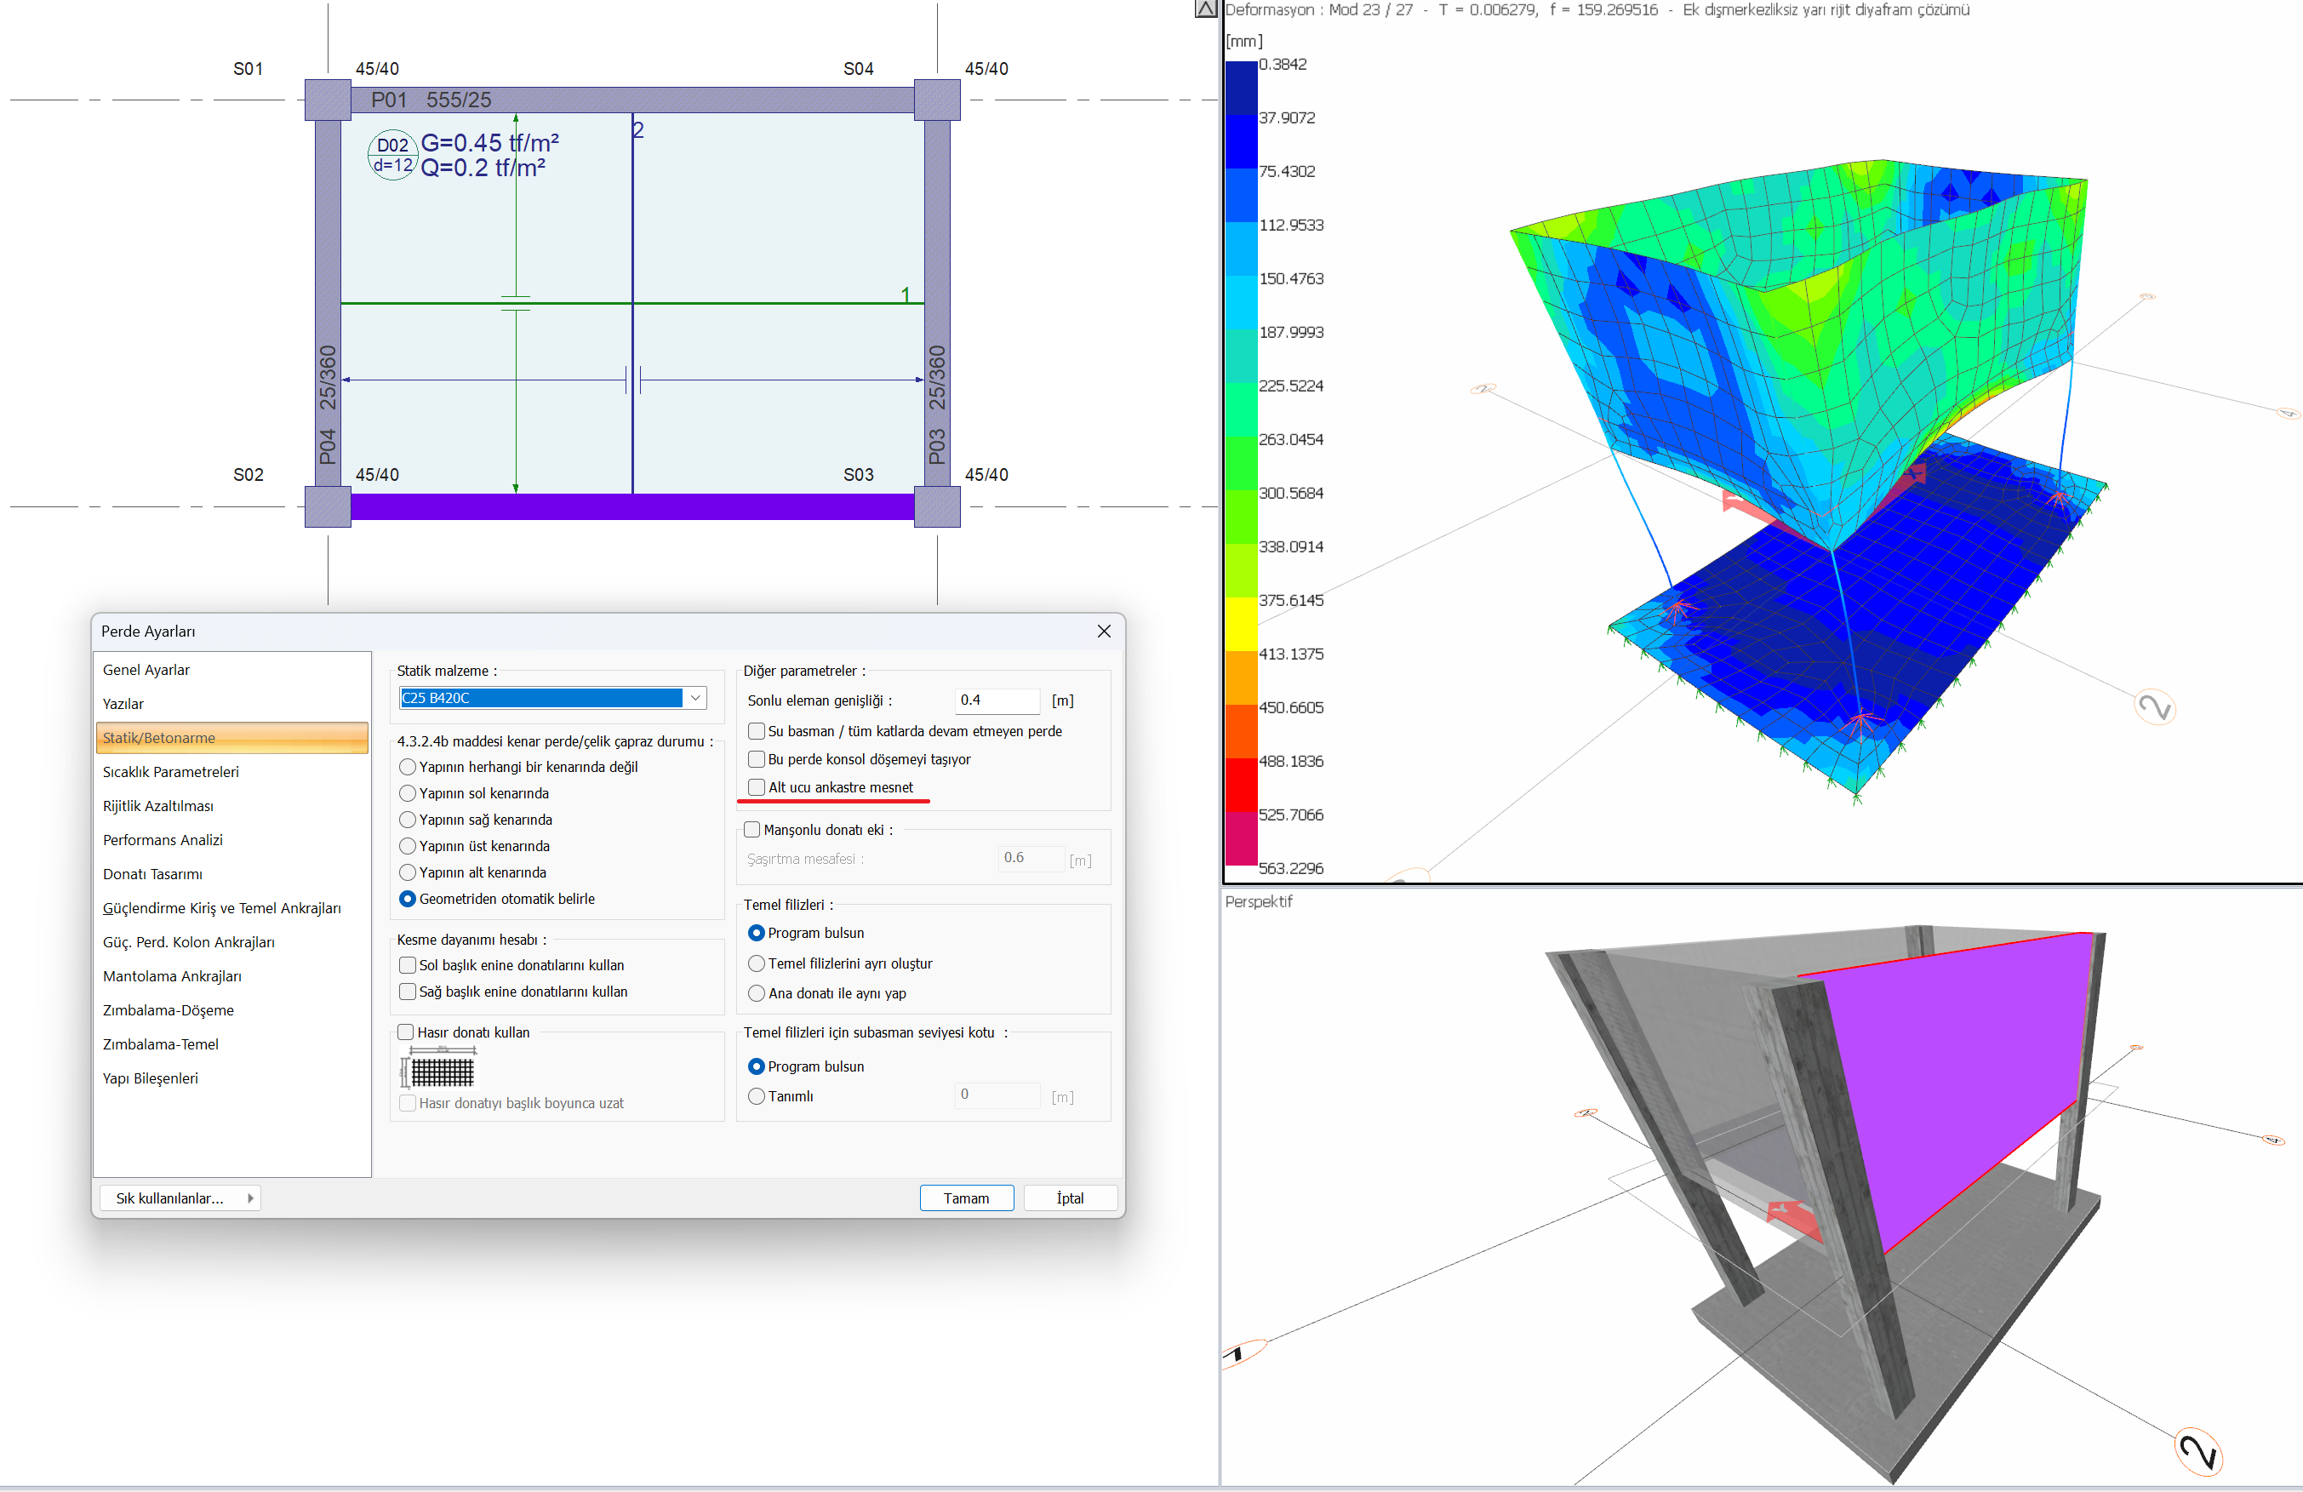The height and width of the screenshot is (1492, 2303).
Task: Close the Perde Ayarları dialog
Action: 1103,631
